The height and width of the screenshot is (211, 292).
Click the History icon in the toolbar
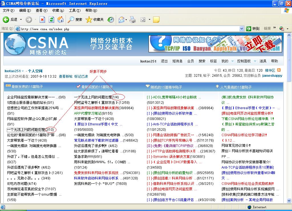(x=110, y=19)
